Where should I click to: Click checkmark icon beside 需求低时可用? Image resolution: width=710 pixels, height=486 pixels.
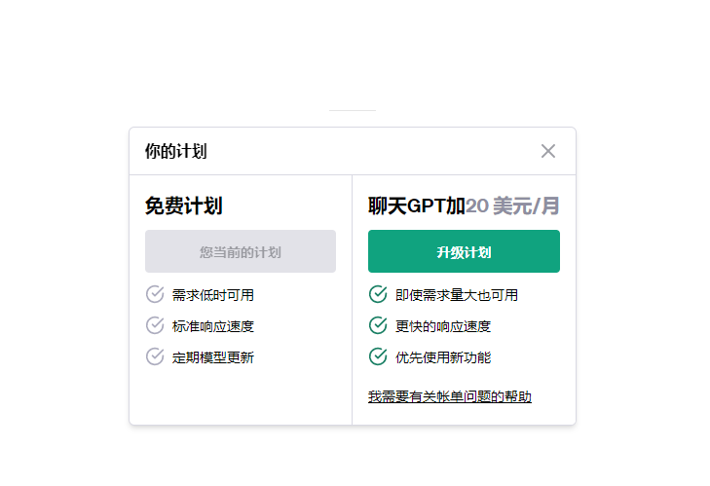click(x=155, y=294)
